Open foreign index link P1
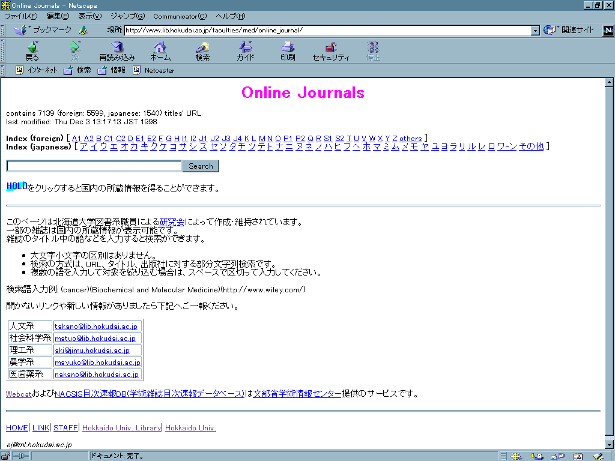Image resolution: width=615 pixels, height=461 pixels. [288, 139]
